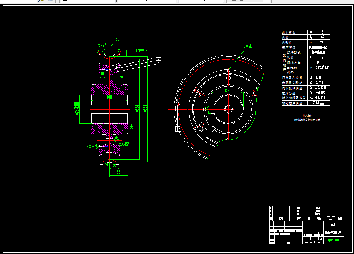Click the 80 dimension above the hub
The image size is (354, 254).
tap(227, 91)
